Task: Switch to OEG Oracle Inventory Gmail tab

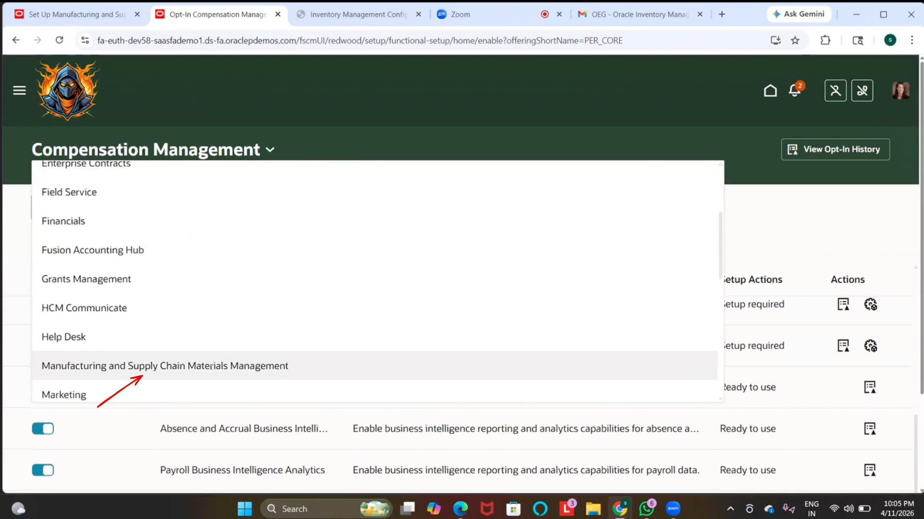Action: pyautogui.click(x=640, y=14)
